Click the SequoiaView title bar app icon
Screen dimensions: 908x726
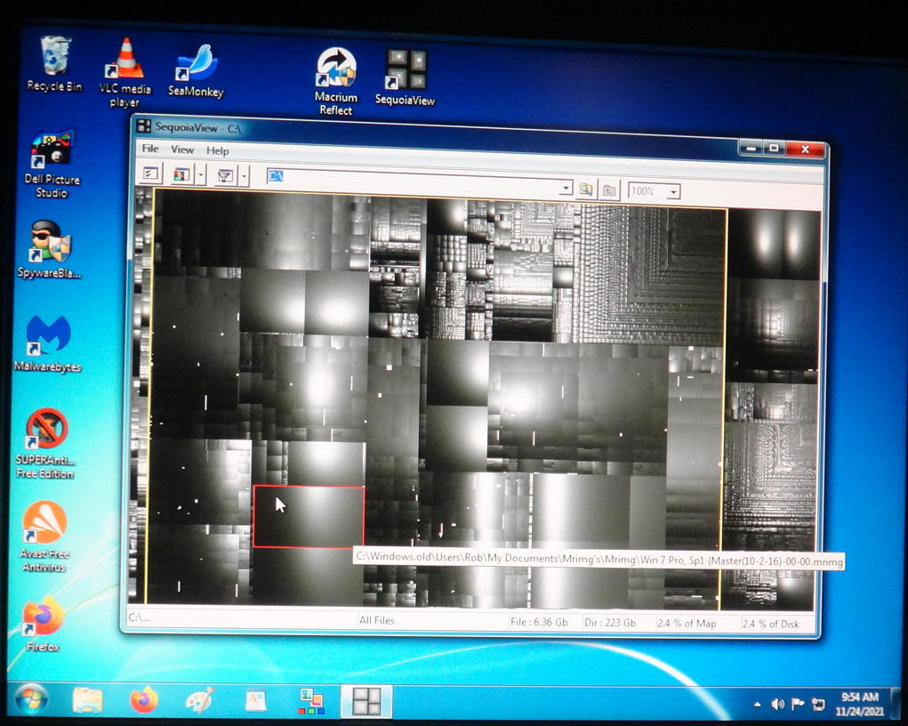(x=143, y=125)
